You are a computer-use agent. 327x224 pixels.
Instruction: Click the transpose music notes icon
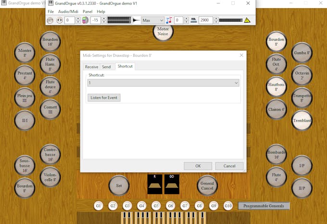click(x=169, y=20)
